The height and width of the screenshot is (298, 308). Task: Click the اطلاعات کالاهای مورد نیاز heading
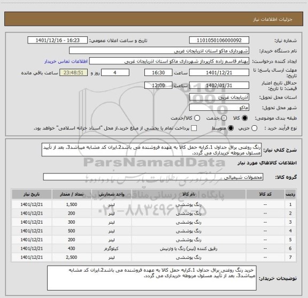[267, 163]
